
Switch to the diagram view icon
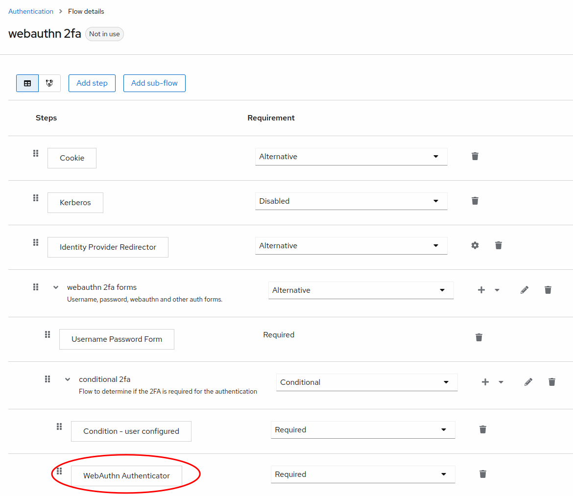[49, 83]
